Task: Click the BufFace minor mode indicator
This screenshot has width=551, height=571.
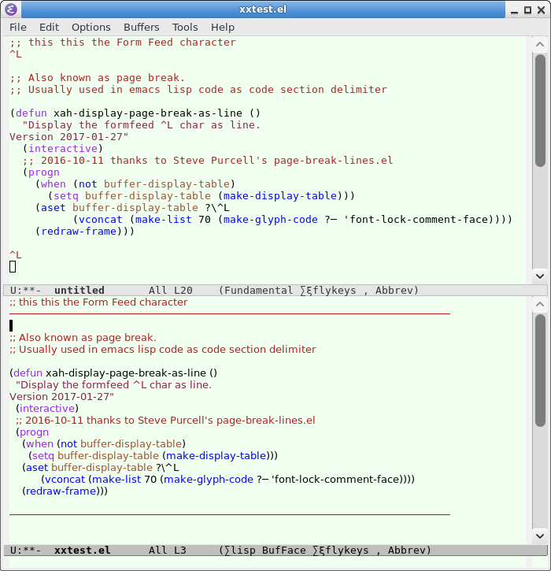Action: pos(284,550)
